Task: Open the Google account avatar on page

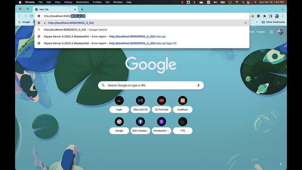Action: coord(281,32)
